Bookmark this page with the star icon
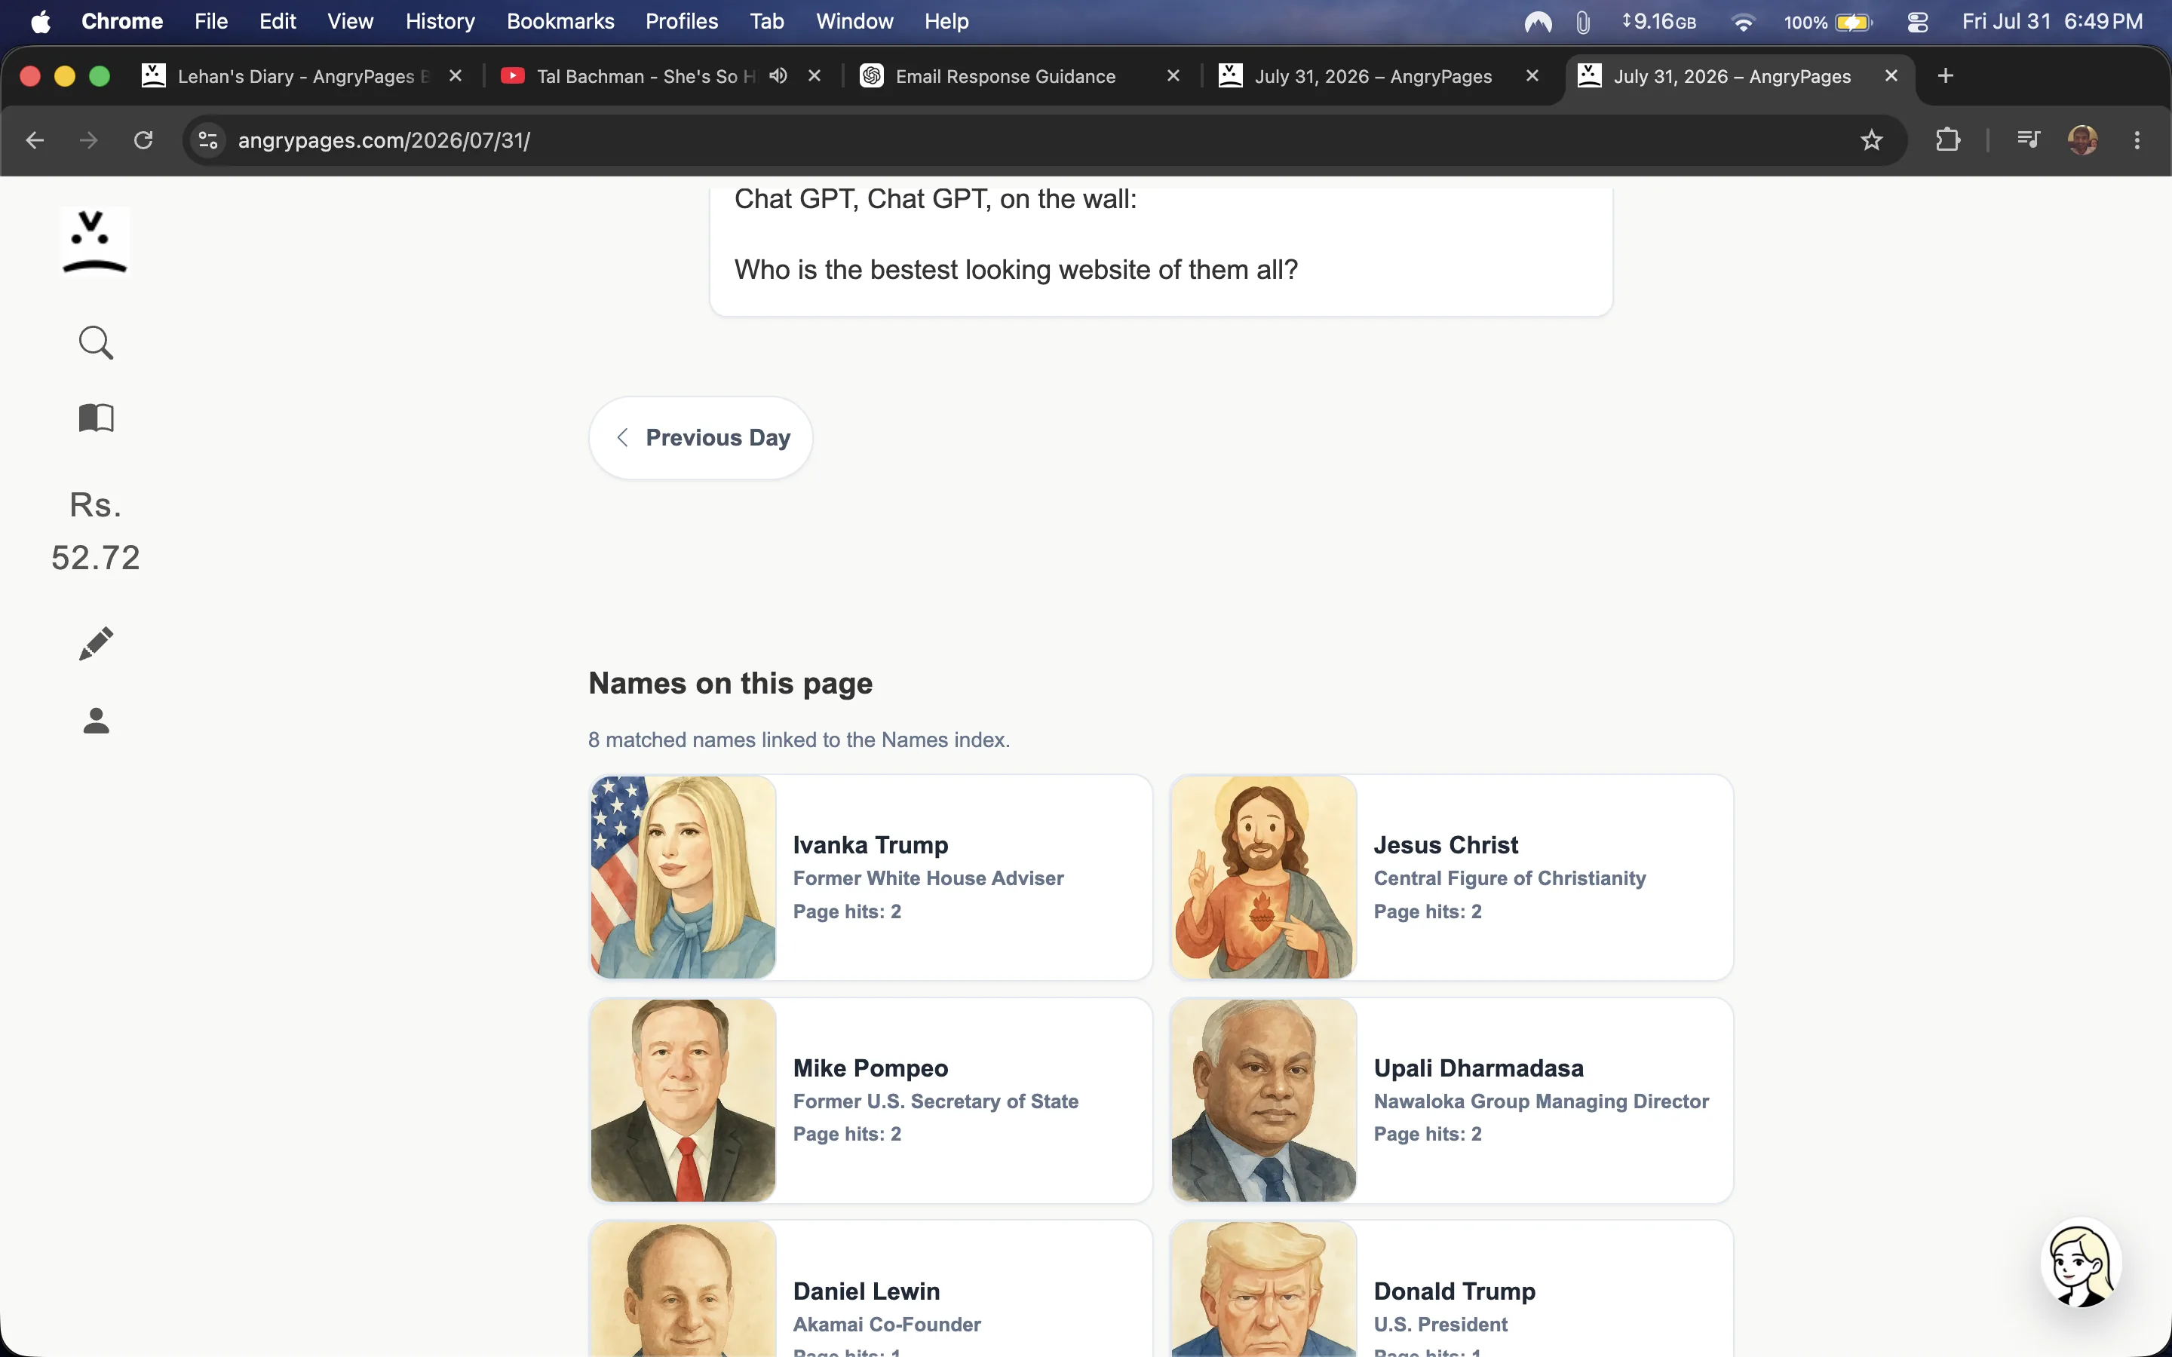Image resolution: width=2172 pixels, height=1357 pixels. [1871, 140]
